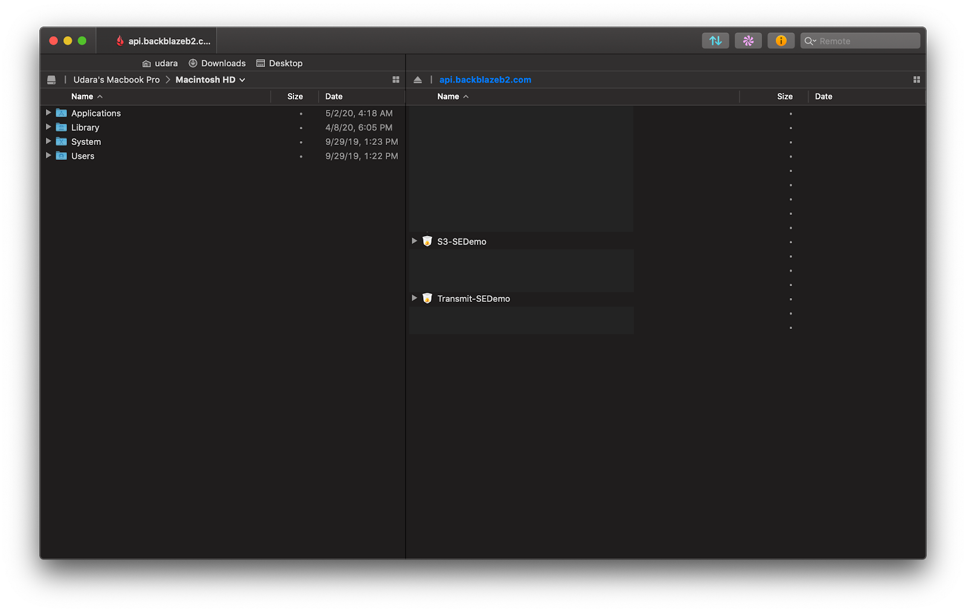Go to Downloads favorite
Viewport: 966px width, 612px height.
tap(217, 63)
